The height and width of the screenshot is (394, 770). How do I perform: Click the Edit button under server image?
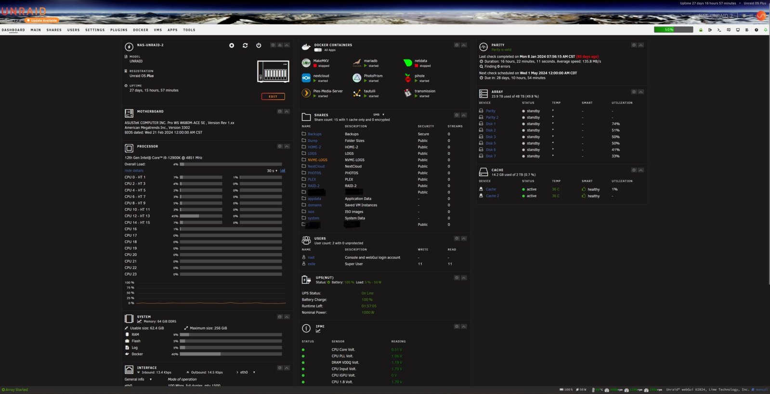[x=273, y=97]
